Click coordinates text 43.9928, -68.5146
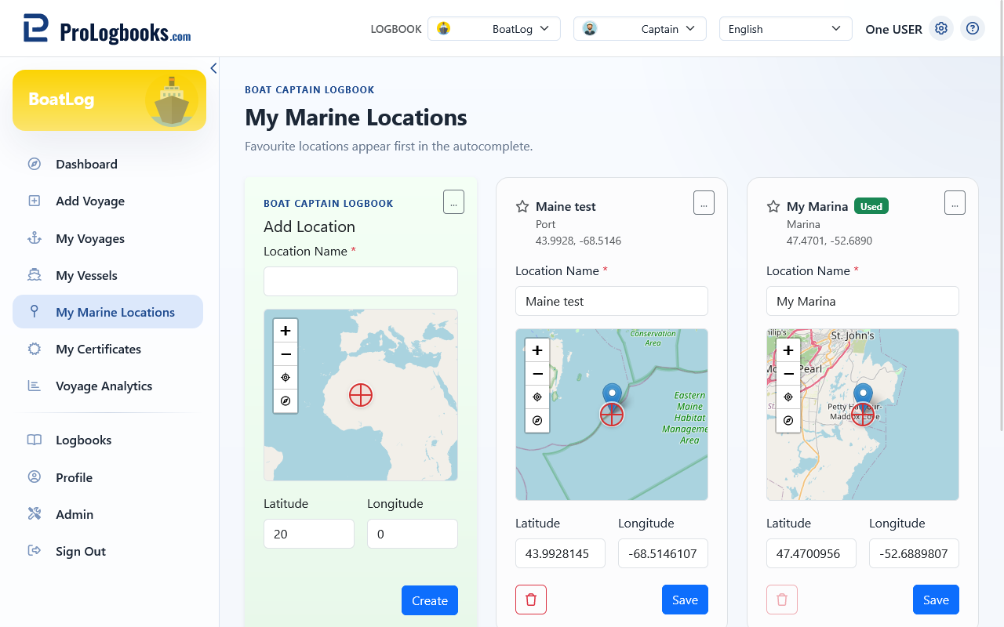The height and width of the screenshot is (627, 1004). coord(578,241)
